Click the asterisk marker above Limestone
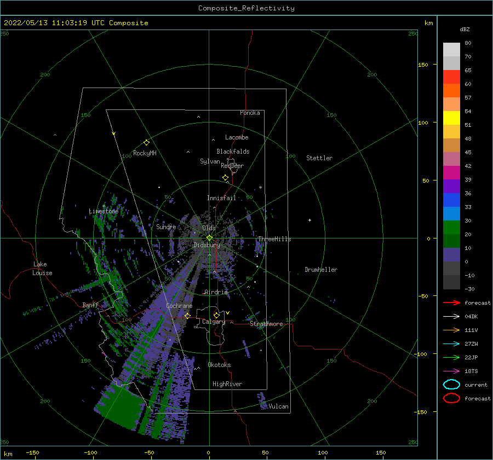Viewport: 493px width, 460px height. click(x=104, y=206)
